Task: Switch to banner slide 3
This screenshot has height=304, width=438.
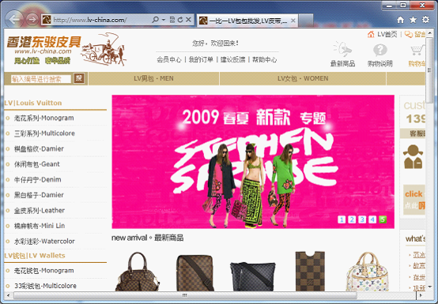Action: pos(362,220)
